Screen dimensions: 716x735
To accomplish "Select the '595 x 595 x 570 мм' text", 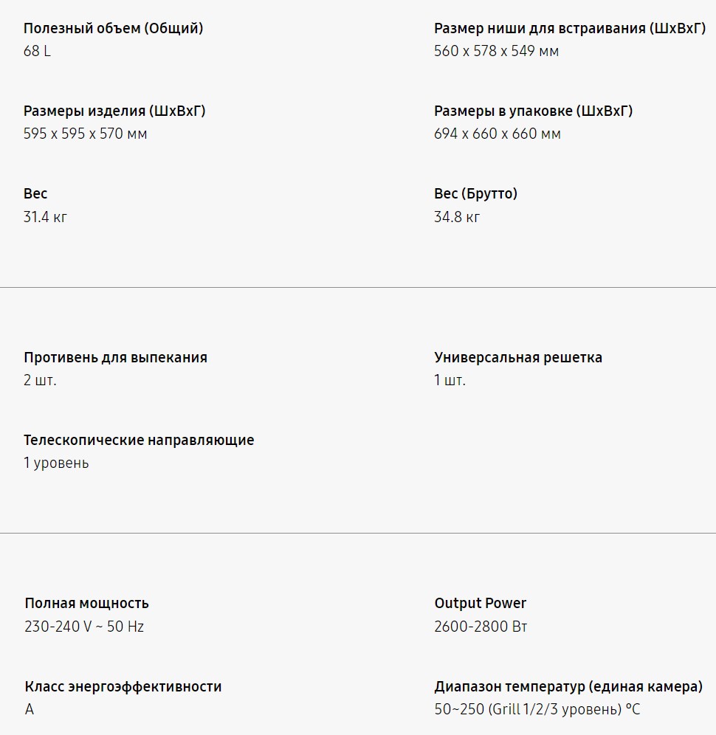I will pos(85,134).
